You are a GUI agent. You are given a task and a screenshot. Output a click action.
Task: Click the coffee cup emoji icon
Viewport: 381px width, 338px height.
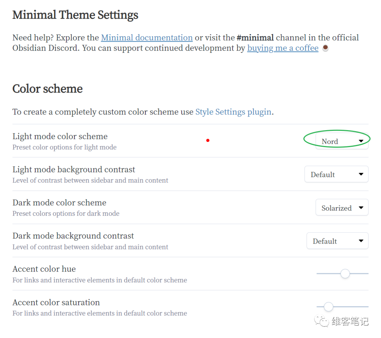click(x=326, y=48)
